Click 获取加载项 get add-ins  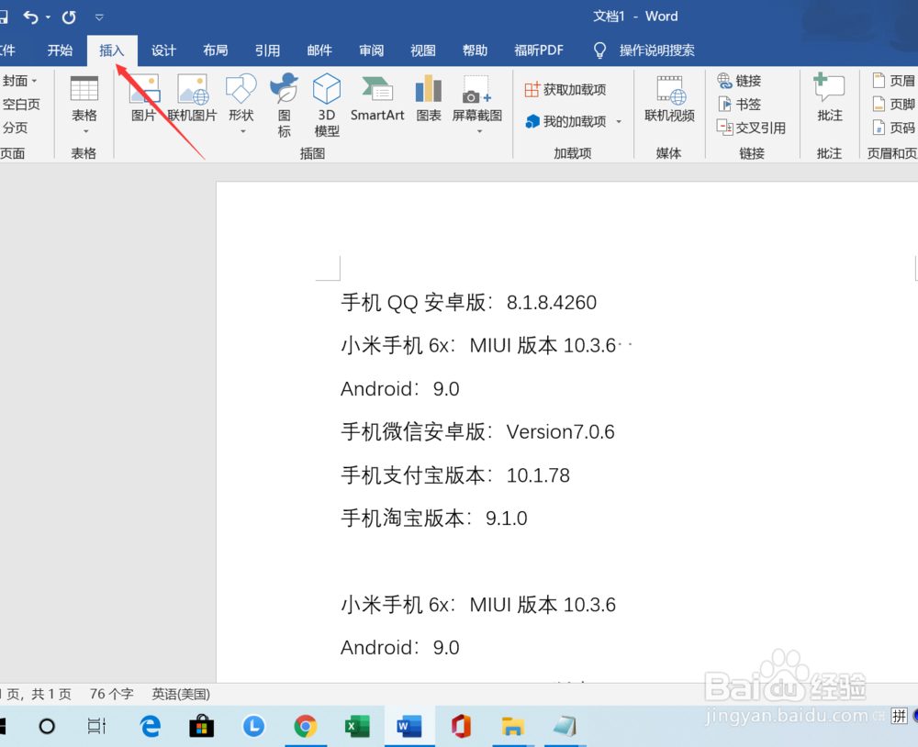tap(565, 90)
